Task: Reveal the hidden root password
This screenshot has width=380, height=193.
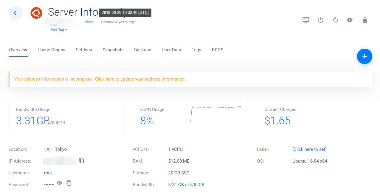Action: point(59,183)
